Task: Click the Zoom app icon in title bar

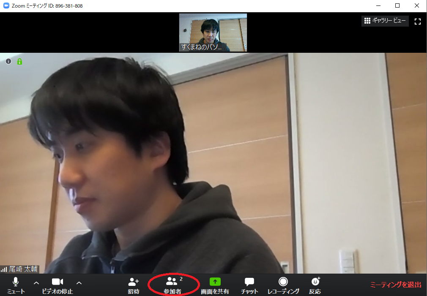Action: (x=6, y=6)
